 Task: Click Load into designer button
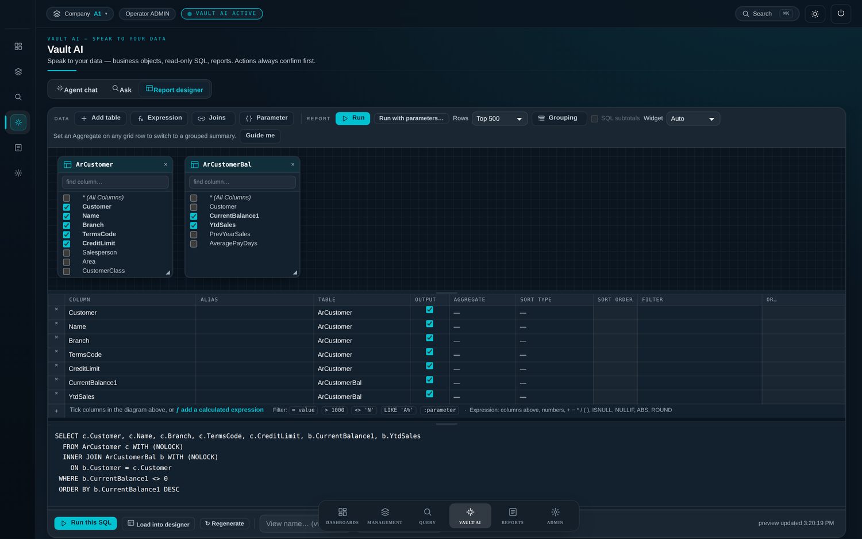159,523
